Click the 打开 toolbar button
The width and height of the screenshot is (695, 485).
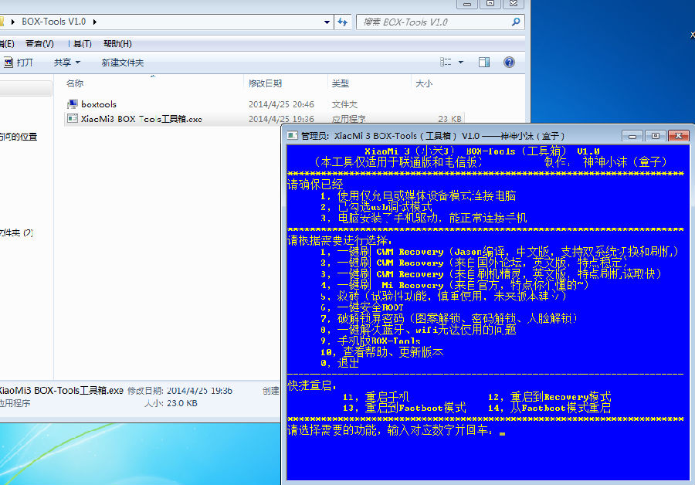(19, 63)
